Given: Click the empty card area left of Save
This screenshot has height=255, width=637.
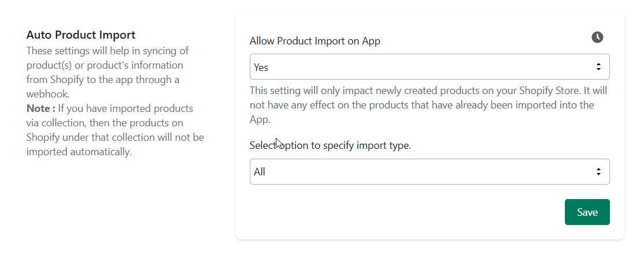Looking at the screenshot, I should click(x=406, y=212).
